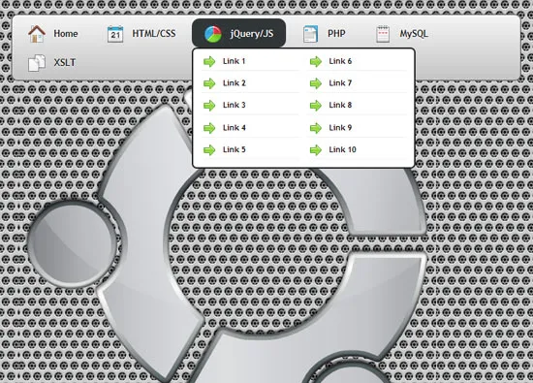Viewport: 533px width, 383px height.
Task: Click the notepad icon beside MySQL
Action: pyautogui.click(x=383, y=34)
